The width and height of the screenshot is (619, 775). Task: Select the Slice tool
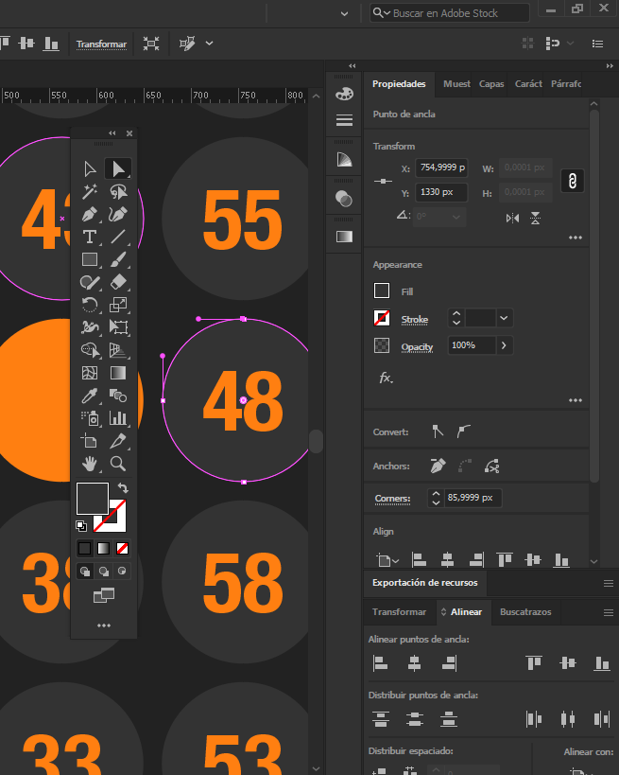click(x=118, y=440)
